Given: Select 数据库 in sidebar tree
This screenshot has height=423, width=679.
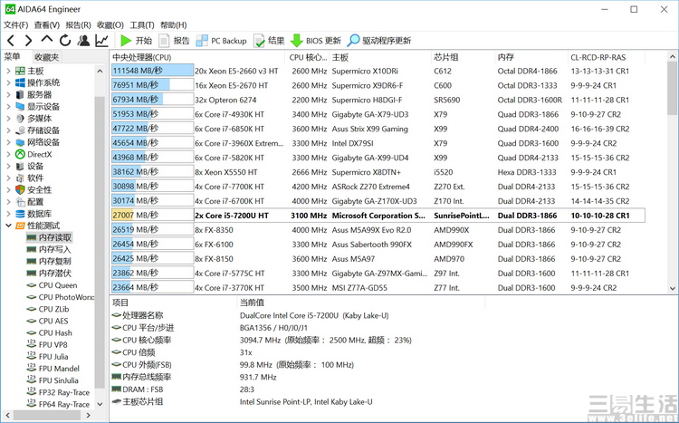Looking at the screenshot, I should pos(39,214).
